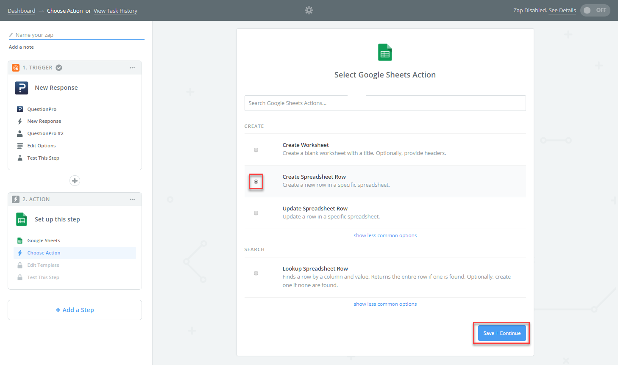Image resolution: width=618 pixels, height=365 pixels.
Task: Click the Google Sheets icon in action panel
Action: pos(22,219)
